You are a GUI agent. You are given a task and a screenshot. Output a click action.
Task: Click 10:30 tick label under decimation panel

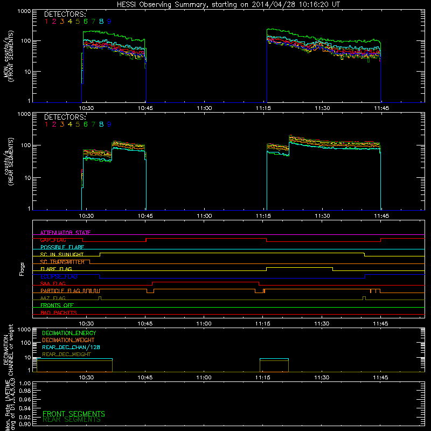coord(86,378)
